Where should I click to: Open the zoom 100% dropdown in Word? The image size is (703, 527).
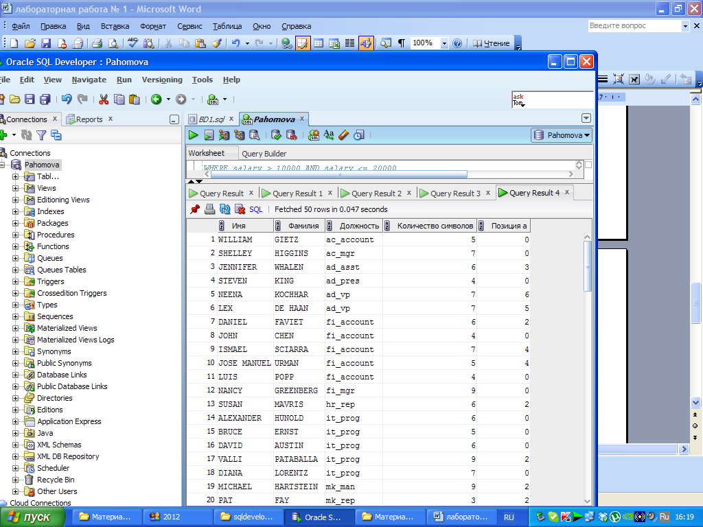click(x=444, y=43)
